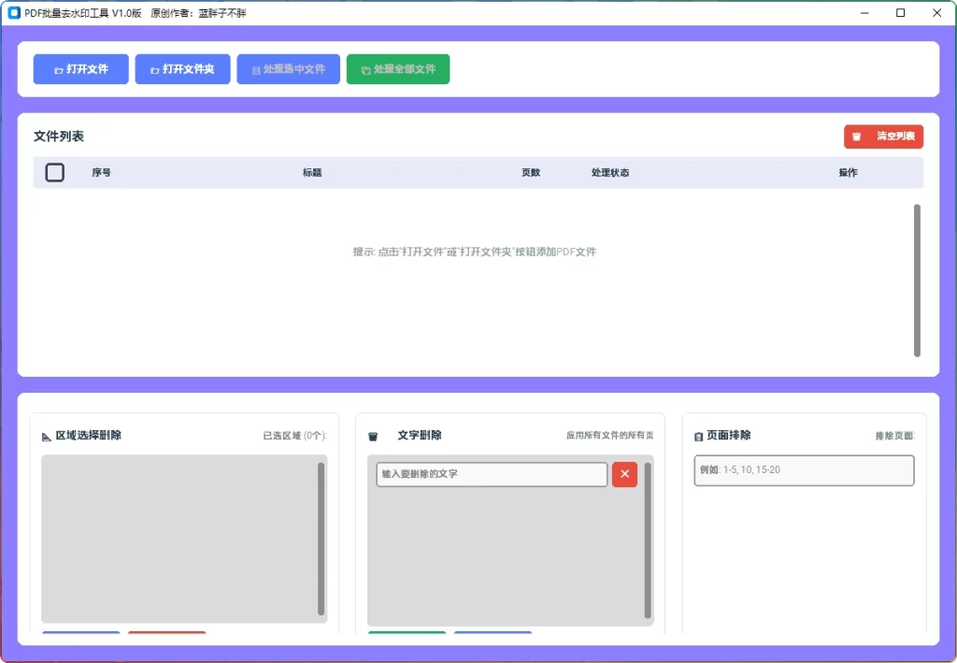Screen dimensions: 957x663
Task: Click the trash icon on 清空列表 button
Action: (856, 136)
